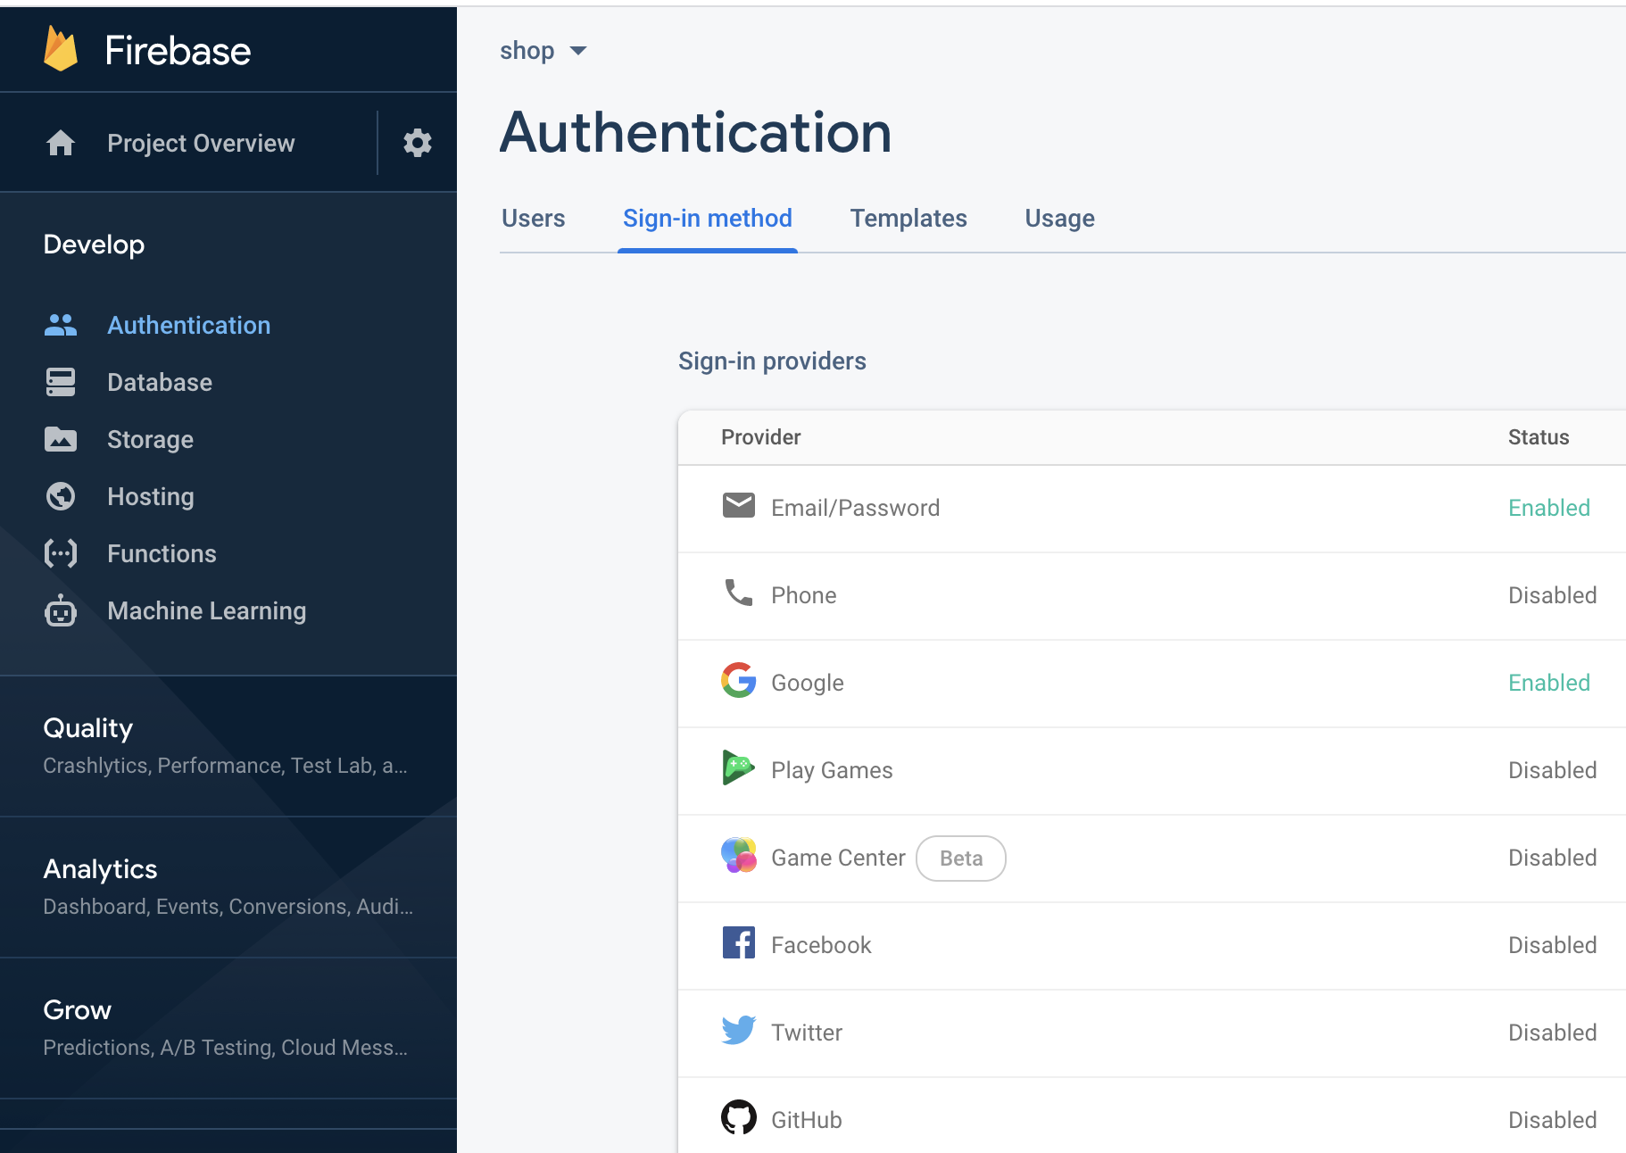Select the Sign-in method tab
Image resolution: width=1626 pixels, height=1153 pixels.
[x=708, y=219]
